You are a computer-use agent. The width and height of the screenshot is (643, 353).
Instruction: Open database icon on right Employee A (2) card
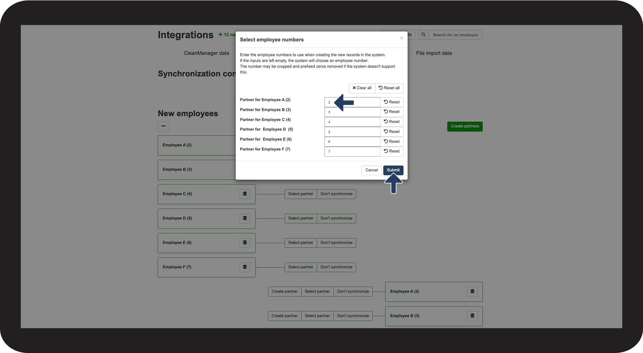point(472,292)
